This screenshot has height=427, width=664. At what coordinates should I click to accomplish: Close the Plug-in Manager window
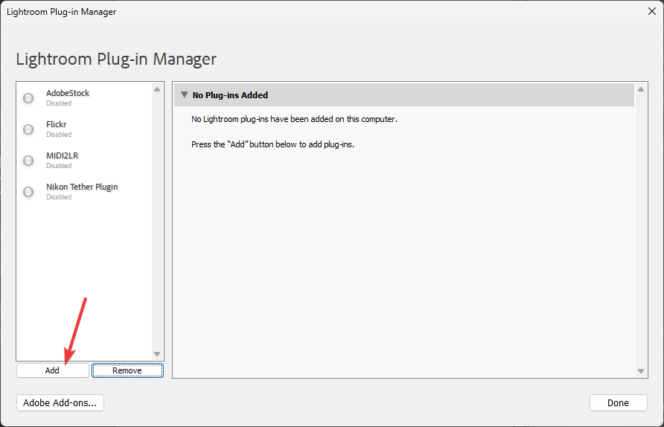[652, 11]
